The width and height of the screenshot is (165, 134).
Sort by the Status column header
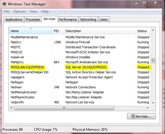click(143, 31)
